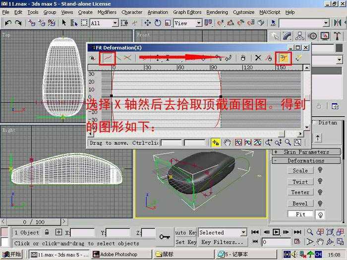Collapse the Deformations rollout
Image resolution: width=347 pixels, height=260 pixels.
click(x=306, y=161)
